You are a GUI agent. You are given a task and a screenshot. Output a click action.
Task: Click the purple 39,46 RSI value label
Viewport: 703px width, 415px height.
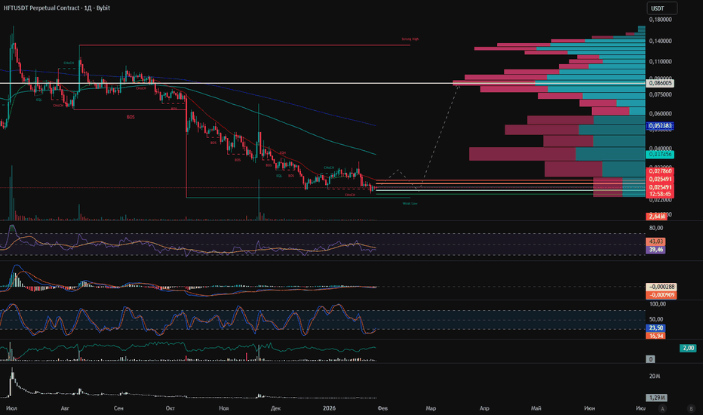(x=655, y=250)
